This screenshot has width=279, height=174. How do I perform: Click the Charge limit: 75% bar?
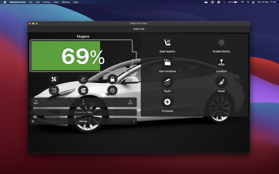(x=83, y=113)
